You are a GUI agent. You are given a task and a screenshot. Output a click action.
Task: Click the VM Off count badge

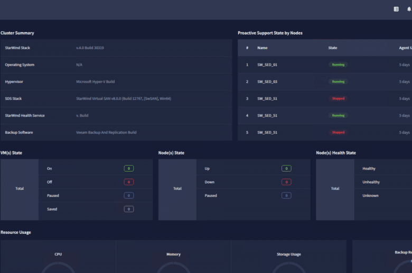click(129, 182)
